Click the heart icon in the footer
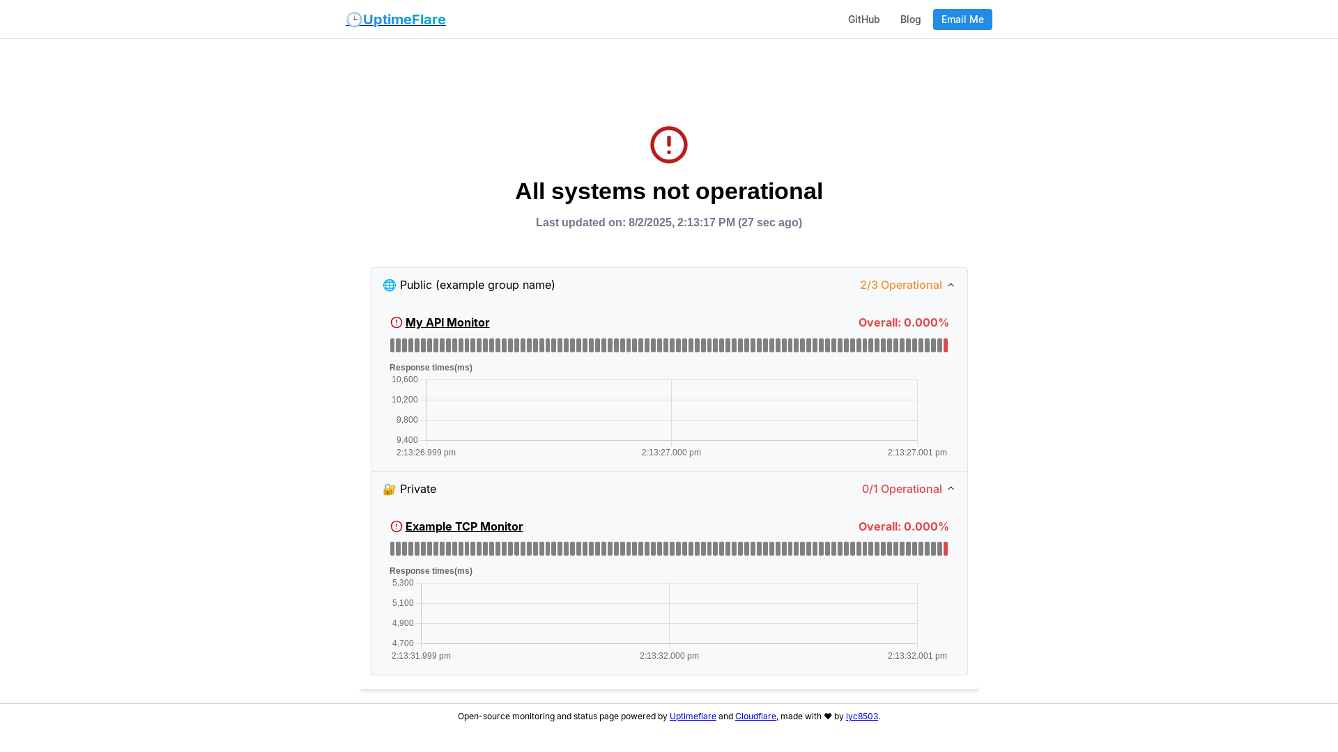Screen dimensions: 1338x752 click(828, 716)
